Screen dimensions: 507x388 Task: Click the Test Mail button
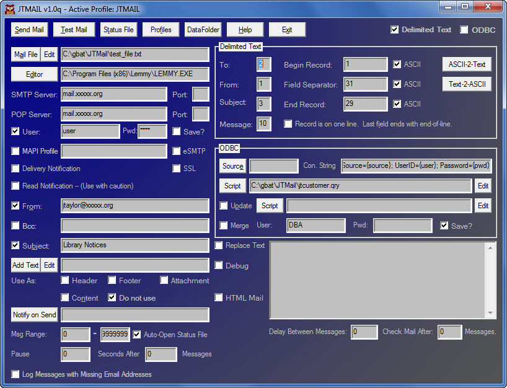tap(74, 30)
